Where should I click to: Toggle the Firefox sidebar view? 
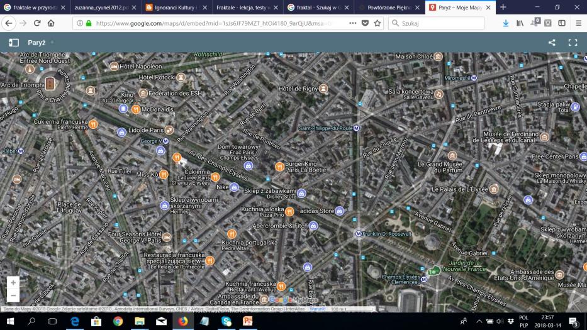tap(562, 23)
